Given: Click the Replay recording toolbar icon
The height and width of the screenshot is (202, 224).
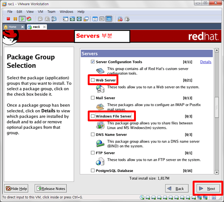Looking at the screenshot, I should pos(127,19).
